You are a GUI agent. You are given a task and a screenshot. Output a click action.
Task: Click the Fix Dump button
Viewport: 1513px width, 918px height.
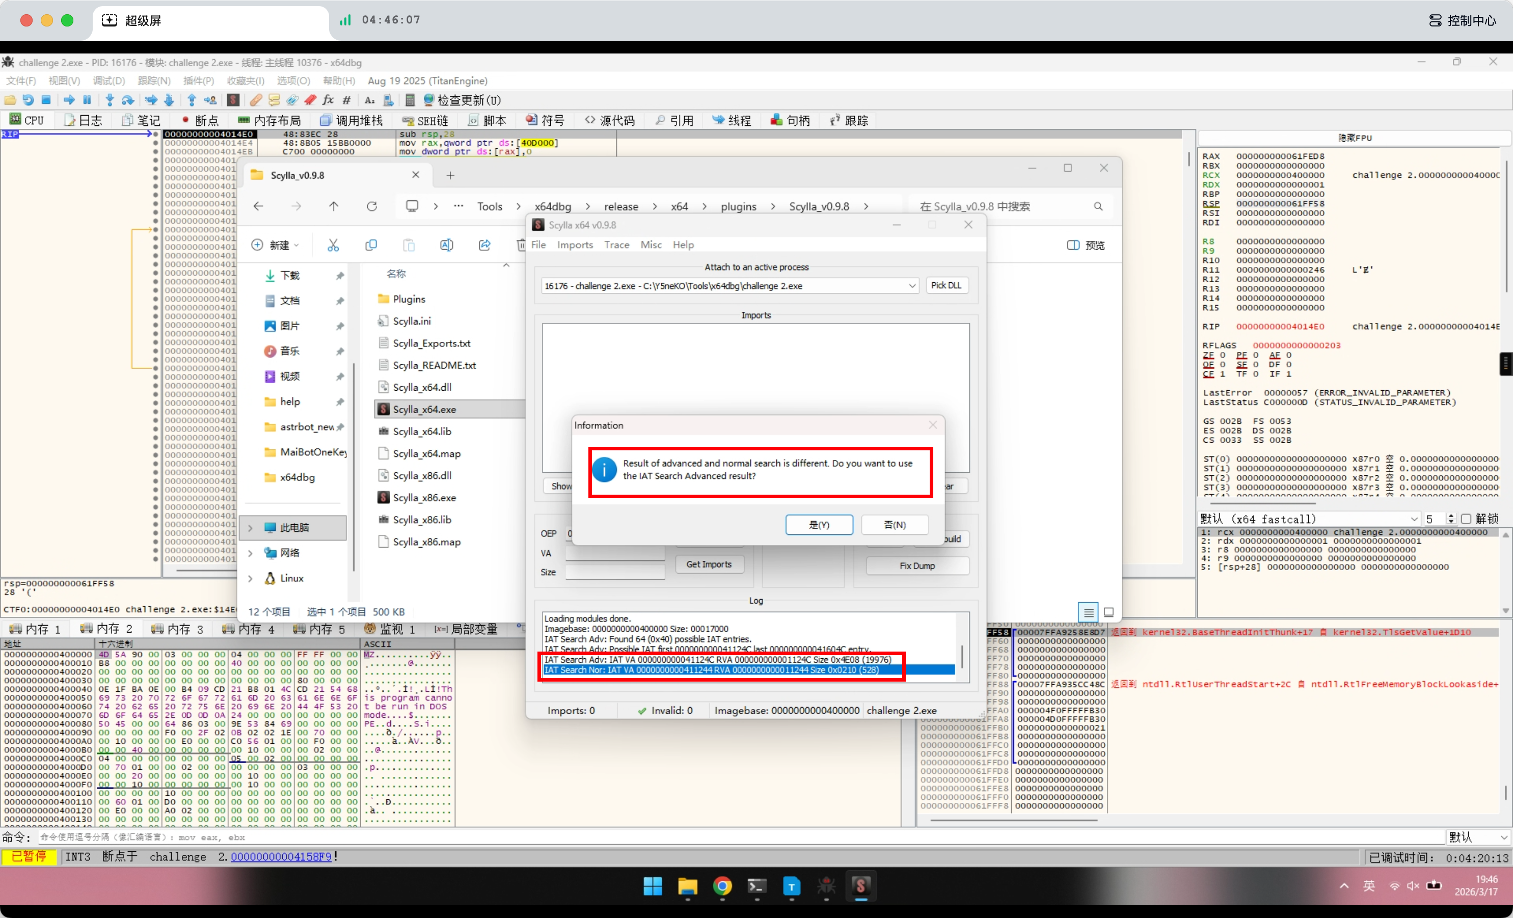pos(917,565)
